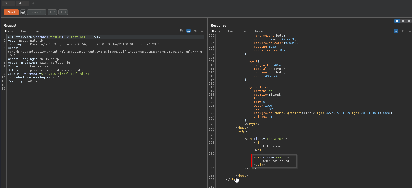Add a new Repeater tab
Screen dimensions: 412x188
point(33,3)
